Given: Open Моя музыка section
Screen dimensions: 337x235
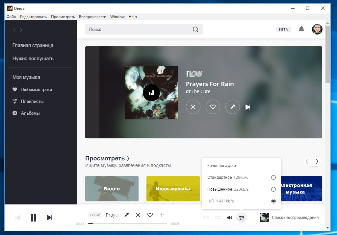Looking at the screenshot, I should click(x=26, y=77).
